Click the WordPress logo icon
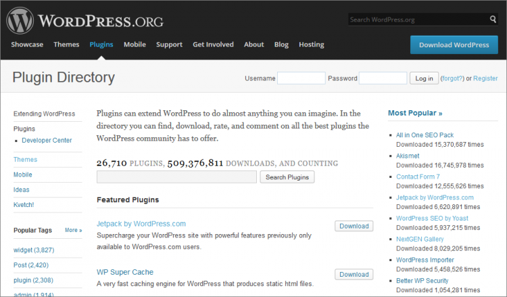Screen dimensions: 507x297 point(20,20)
